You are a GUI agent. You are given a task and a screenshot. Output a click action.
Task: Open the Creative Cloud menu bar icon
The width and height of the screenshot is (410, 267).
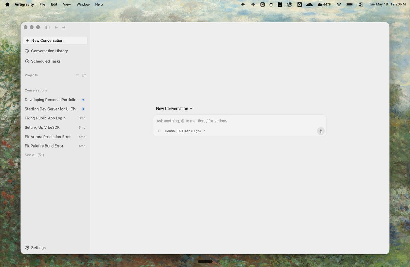point(289,4)
